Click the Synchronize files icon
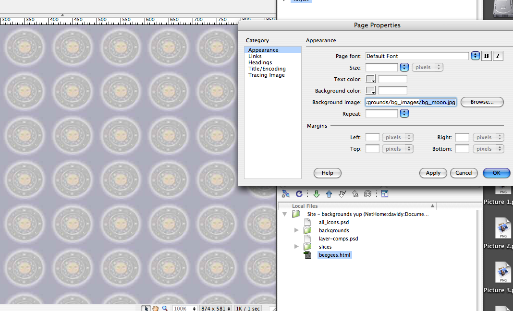This screenshot has width=513, height=311. (367, 194)
